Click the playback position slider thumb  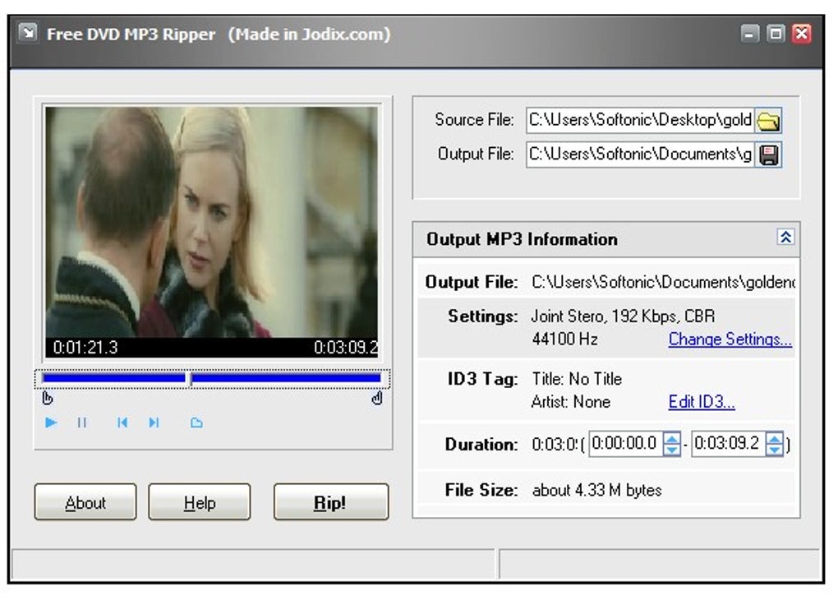[x=188, y=378]
